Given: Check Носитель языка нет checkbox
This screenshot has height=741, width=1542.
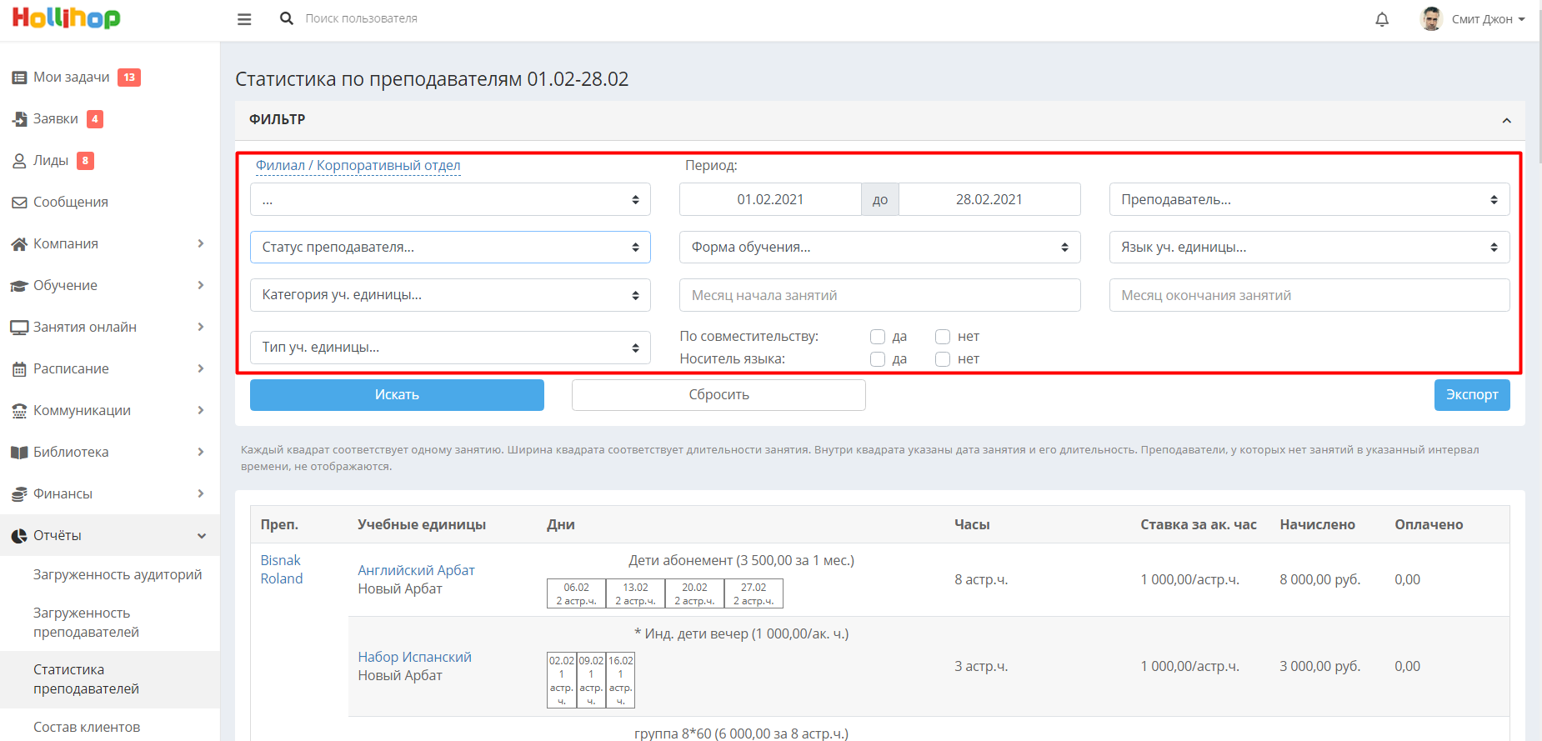Looking at the screenshot, I should tap(943, 359).
